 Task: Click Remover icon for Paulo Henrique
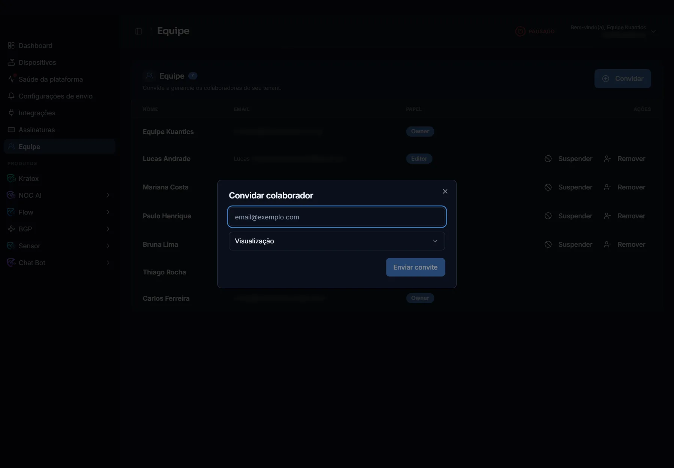pyautogui.click(x=607, y=216)
